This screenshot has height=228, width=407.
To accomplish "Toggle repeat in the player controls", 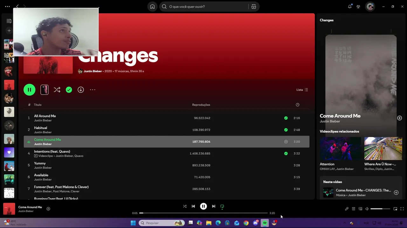I will coord(222,206).
